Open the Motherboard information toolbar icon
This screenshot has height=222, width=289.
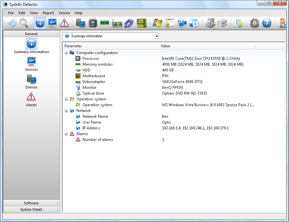[141, 23]
